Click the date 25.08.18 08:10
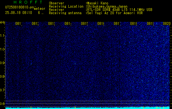Viewport: 172px width, 109px height. click(19, 13)
